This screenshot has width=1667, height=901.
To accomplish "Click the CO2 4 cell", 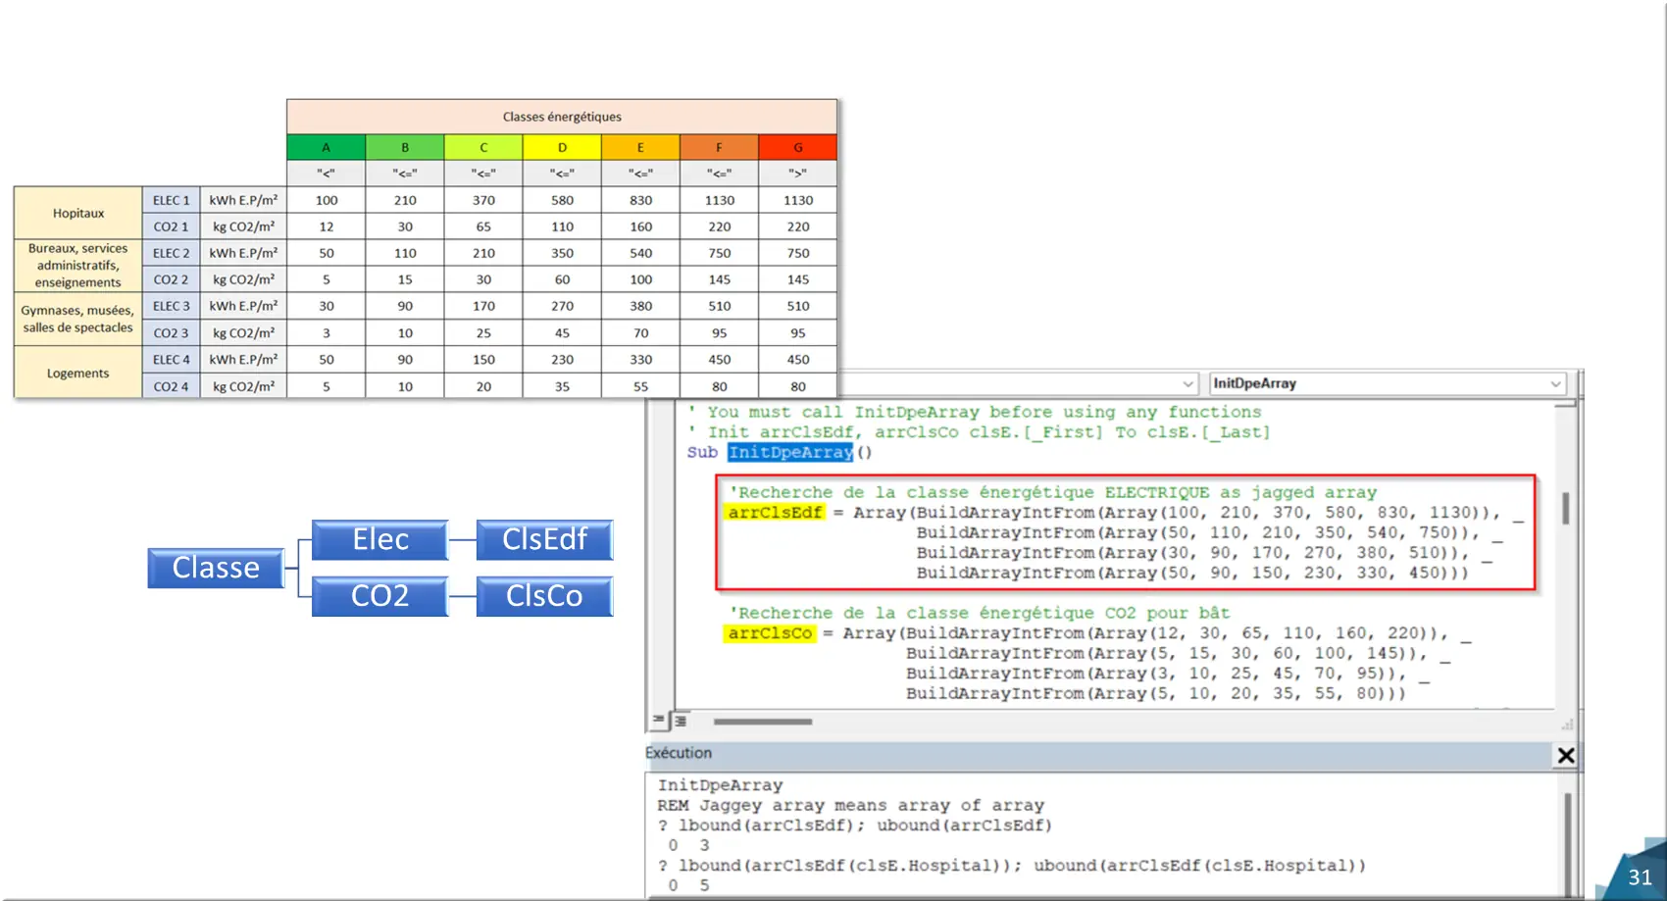I will pyautogui.click(x=172, y=386).
